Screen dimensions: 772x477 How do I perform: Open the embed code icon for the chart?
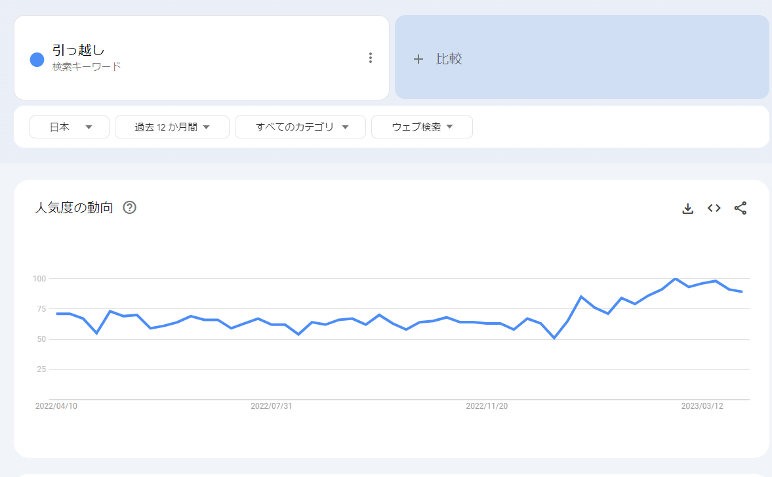pos(714,208)
